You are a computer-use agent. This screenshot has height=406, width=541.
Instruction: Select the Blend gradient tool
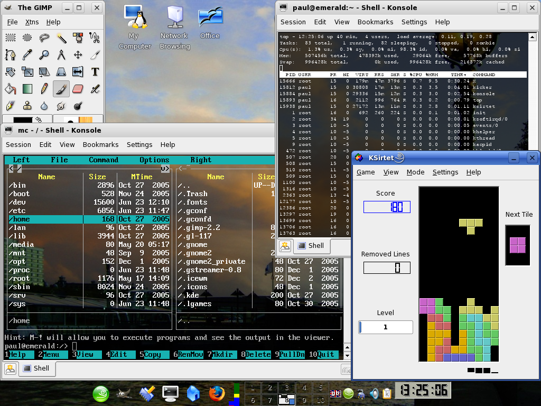[x=27, y=89]
